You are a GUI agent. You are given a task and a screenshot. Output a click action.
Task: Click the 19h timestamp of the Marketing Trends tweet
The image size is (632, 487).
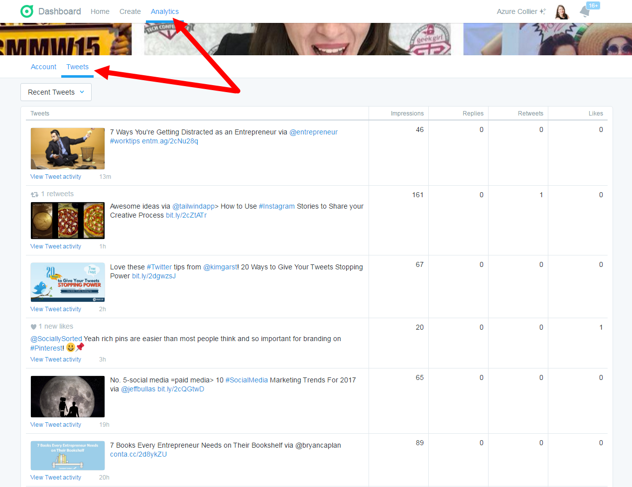(104, 425)
